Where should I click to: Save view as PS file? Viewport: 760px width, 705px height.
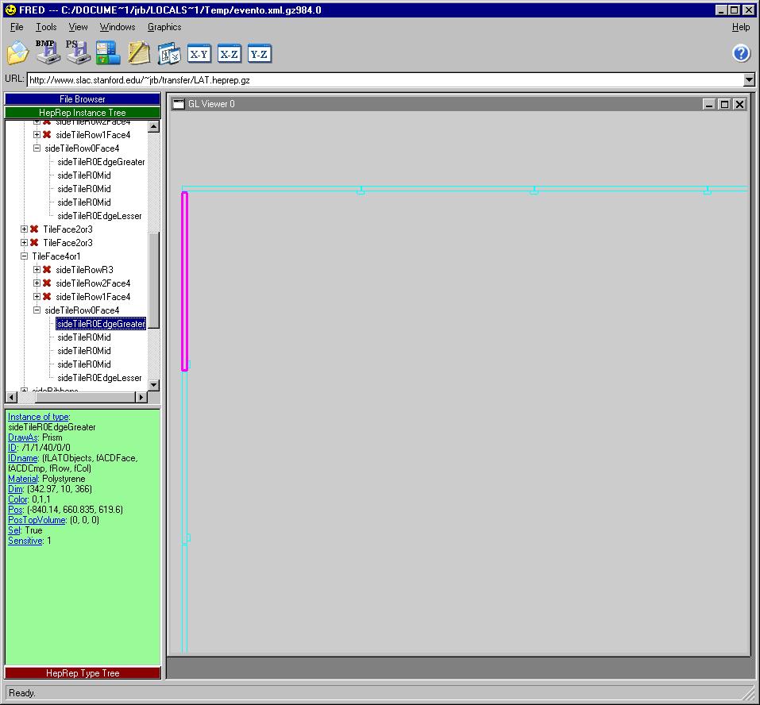77,52
